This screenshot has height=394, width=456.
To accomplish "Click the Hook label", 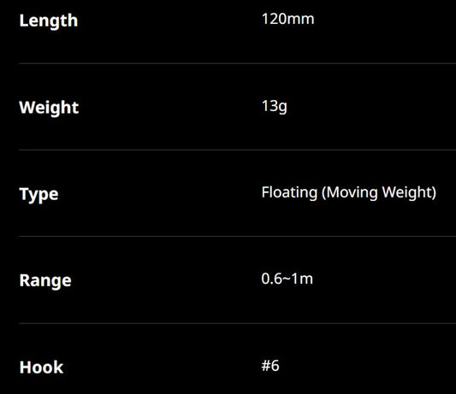I will coord(41,368).
